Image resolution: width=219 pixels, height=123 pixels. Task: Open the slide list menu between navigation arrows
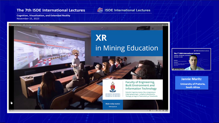[x=150, y=111]
